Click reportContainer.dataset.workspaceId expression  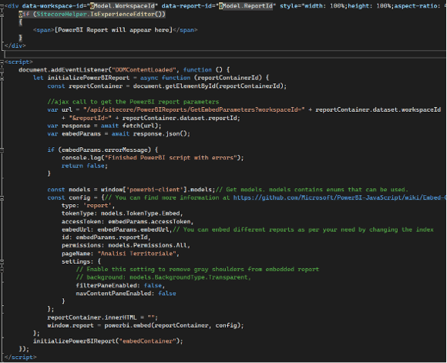pyautogui.click(x=378, y=109)
